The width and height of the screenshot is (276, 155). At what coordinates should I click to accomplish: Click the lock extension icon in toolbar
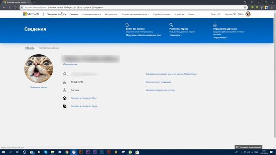click(x=262, y=7)
